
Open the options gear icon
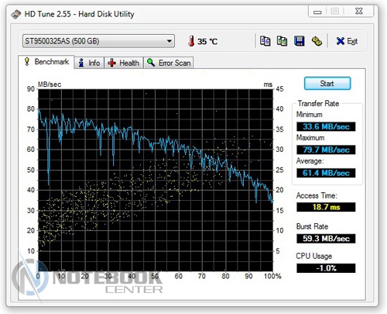point(317,41)
